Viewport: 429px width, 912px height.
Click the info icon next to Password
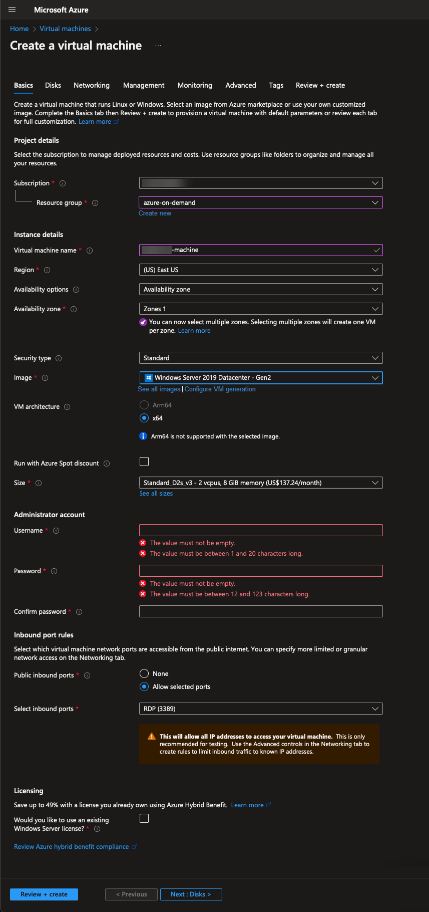click(54, 571)
